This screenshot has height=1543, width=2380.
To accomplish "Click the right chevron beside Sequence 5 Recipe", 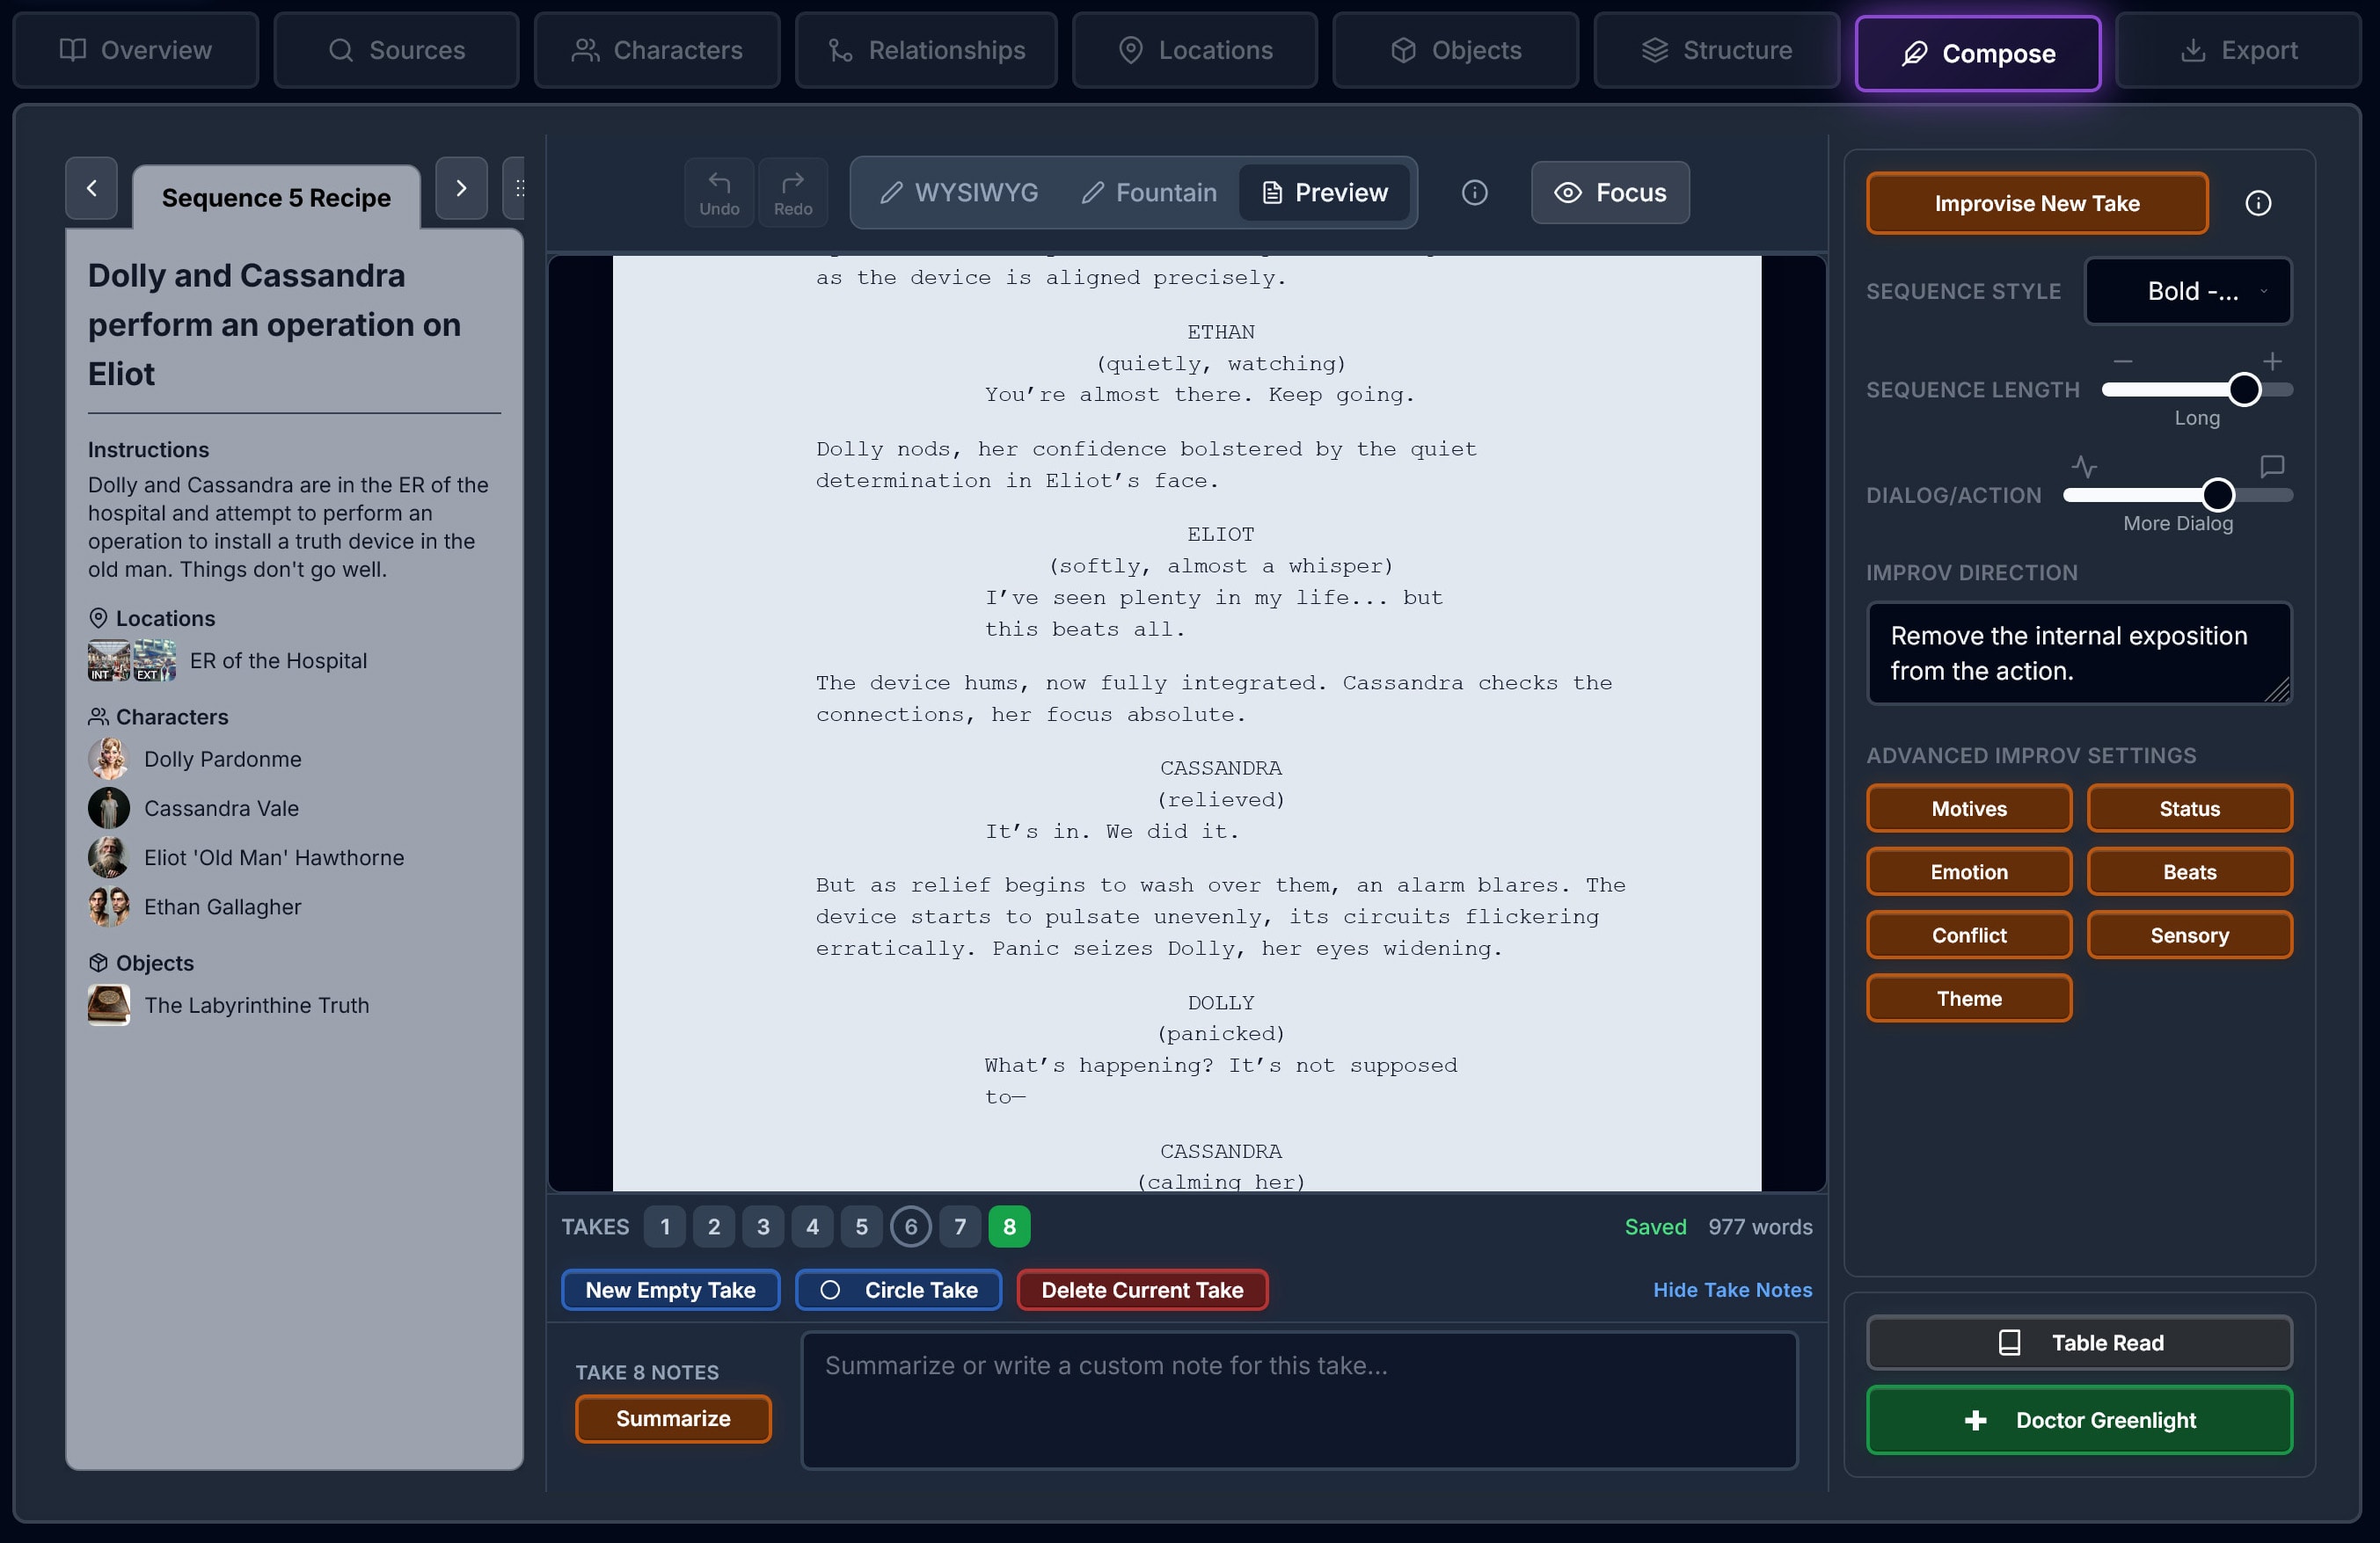I will pos(461,188).
